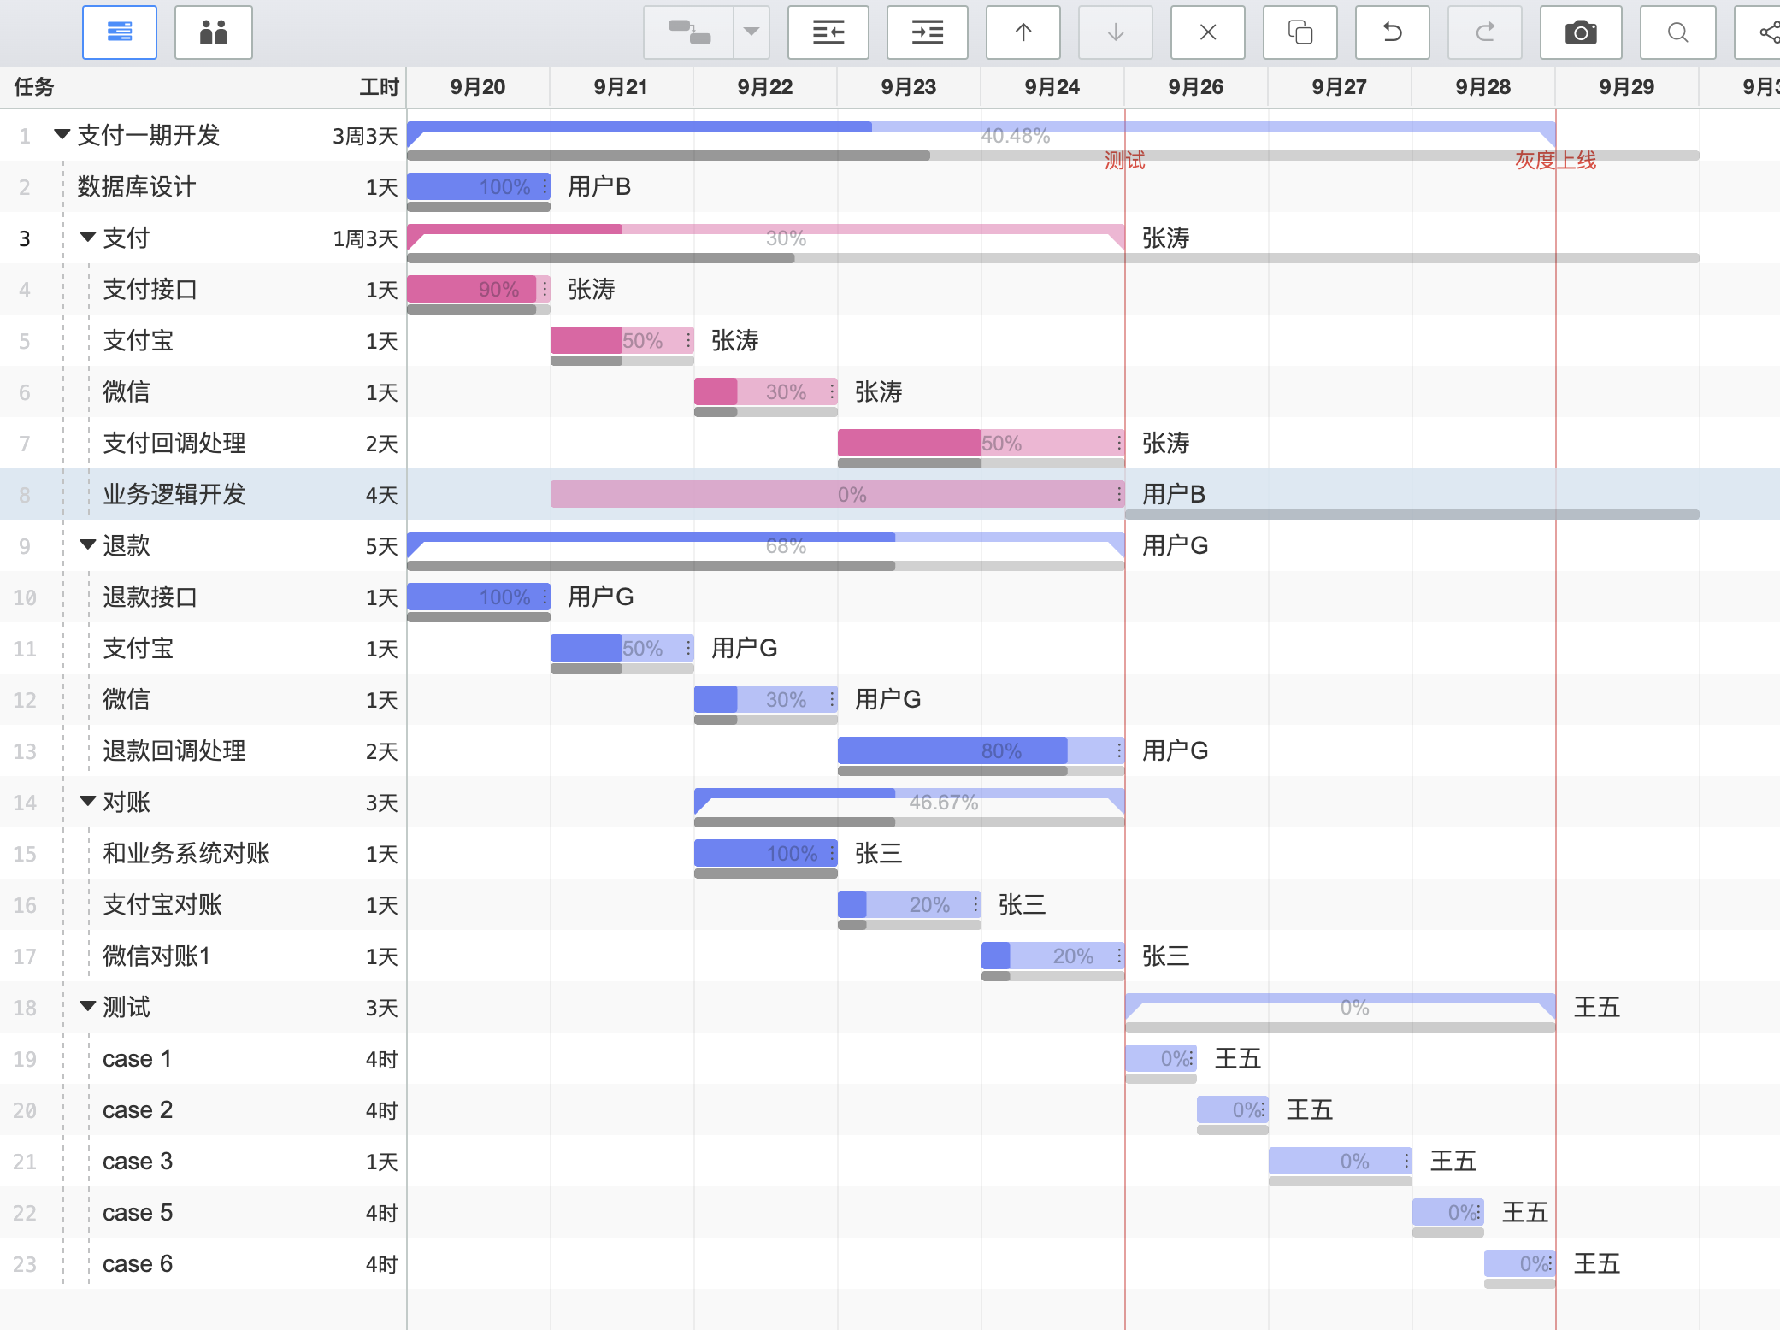Select the 支付接口 task
This screenshot has height=1330, width=1780.
click(x=150, y=289)
